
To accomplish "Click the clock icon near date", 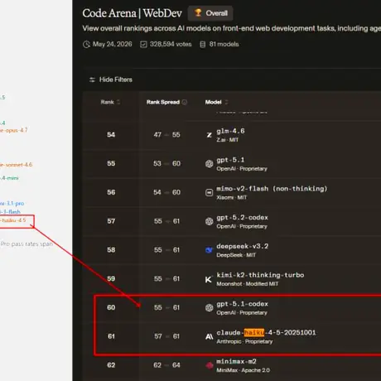I will coord(86,45).
